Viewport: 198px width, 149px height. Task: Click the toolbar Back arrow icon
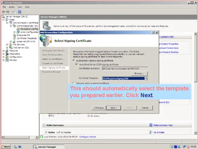coord(3,11)
